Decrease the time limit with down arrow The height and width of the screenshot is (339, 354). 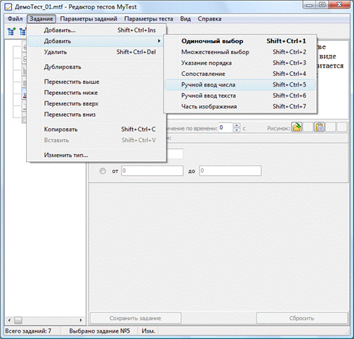point(237,130)
